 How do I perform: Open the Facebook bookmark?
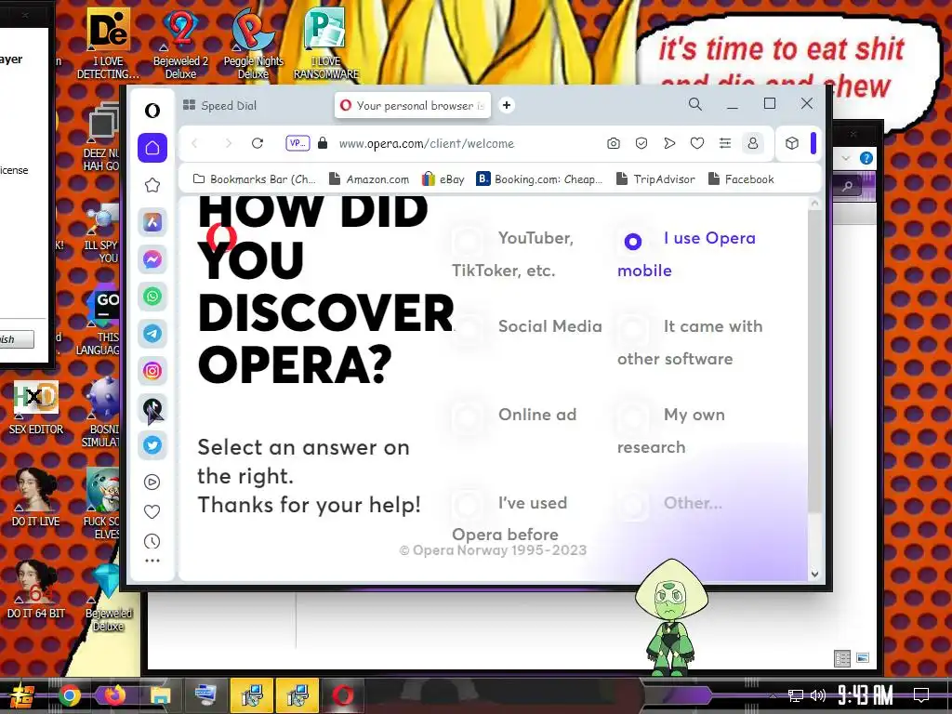point(741,179)
